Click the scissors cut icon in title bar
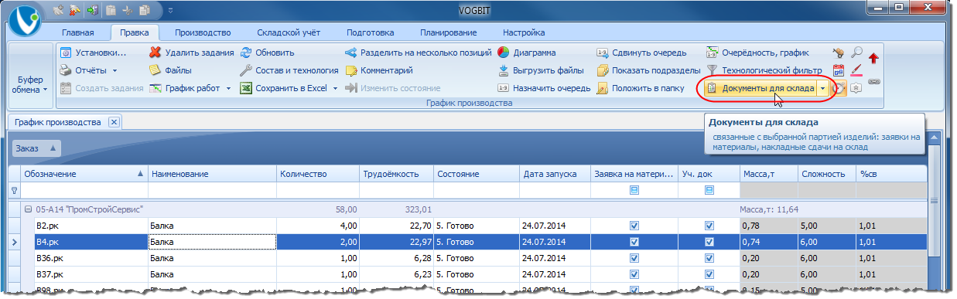 click(x=128, y=11)
